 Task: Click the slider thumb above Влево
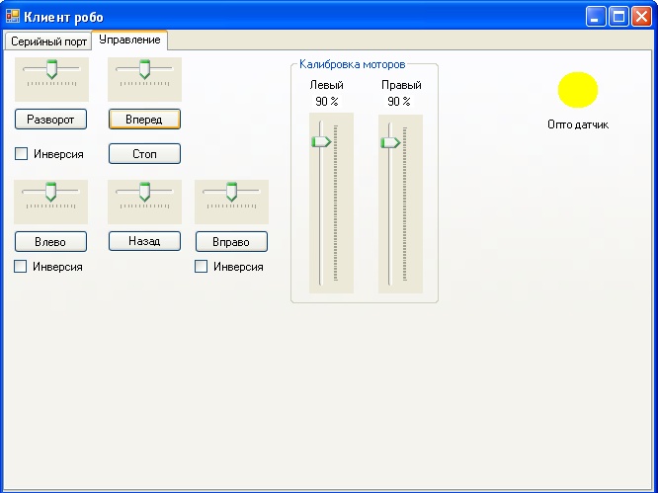click(51, 192)
